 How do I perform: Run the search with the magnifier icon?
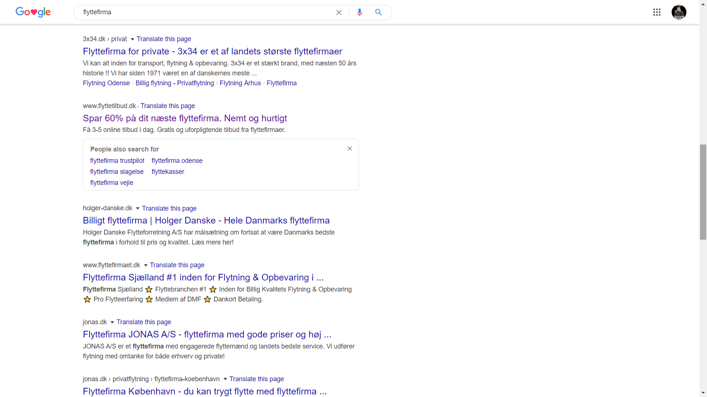click(x=379, y=12)
